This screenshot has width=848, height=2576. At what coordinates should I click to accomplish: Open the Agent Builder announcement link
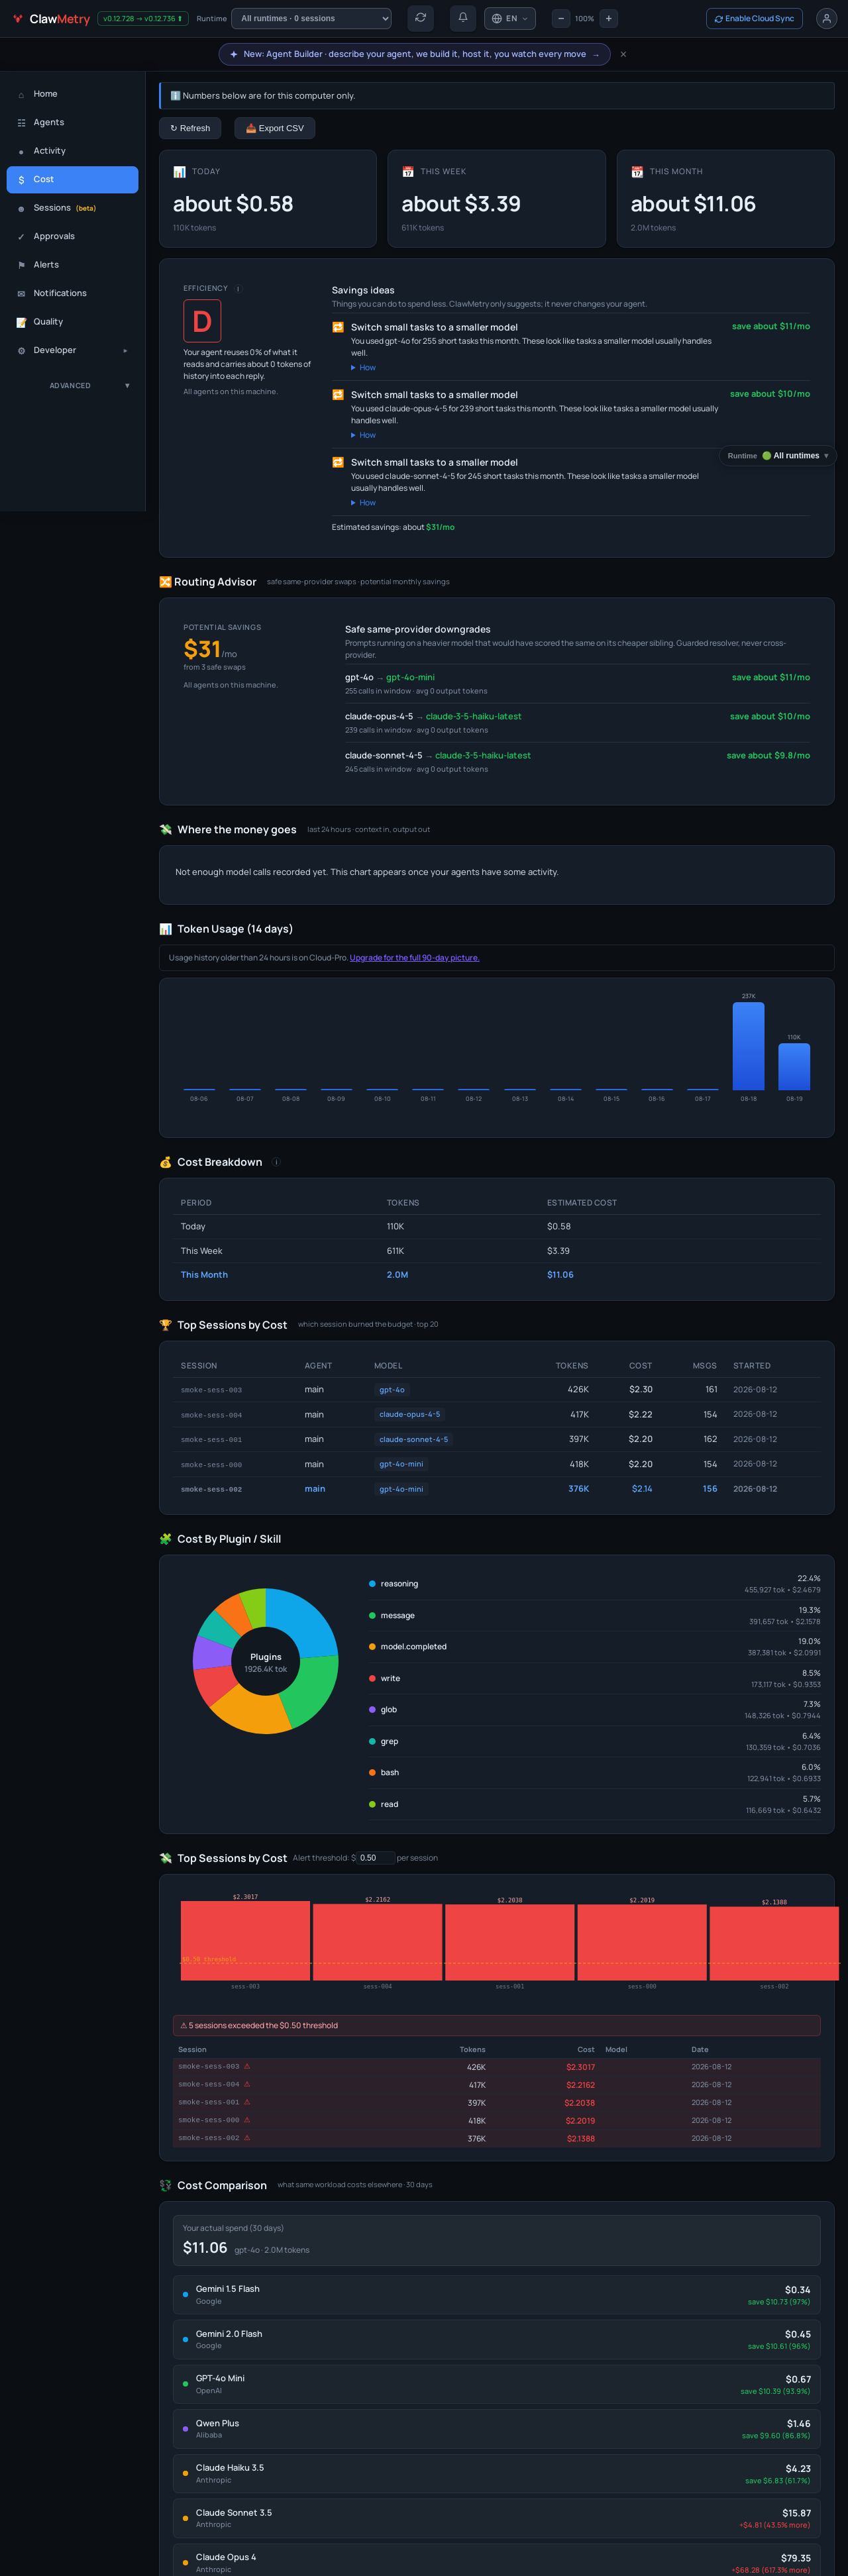coord(414,55)
